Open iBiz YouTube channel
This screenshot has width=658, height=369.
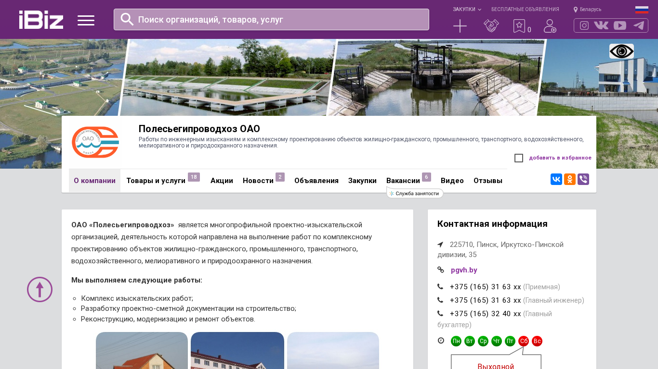pyautogui.click(x=620, y=25)
